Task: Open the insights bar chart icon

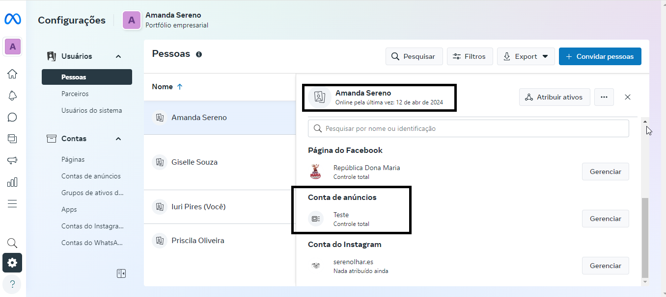Action: click(12, 182)
